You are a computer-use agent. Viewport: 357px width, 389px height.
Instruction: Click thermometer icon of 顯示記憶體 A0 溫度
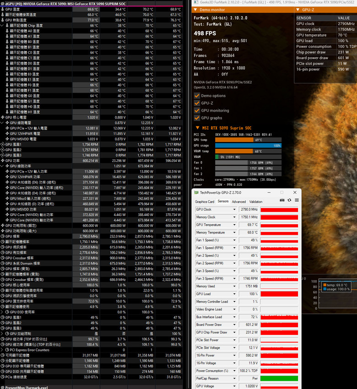[x=7, y=31]
